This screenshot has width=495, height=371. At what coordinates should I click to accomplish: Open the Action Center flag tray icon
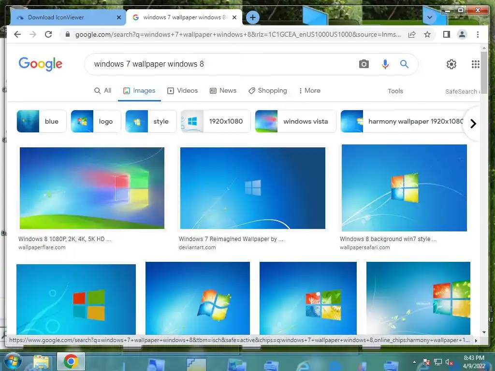click(426, 362)
